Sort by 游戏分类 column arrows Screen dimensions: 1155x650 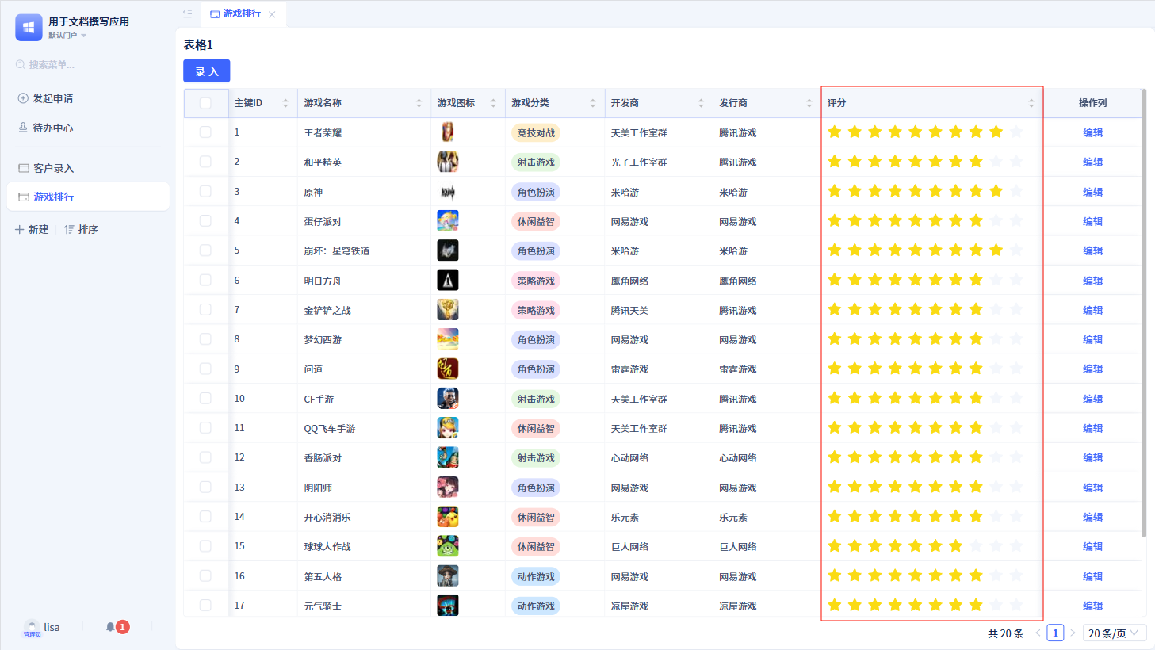(x=592, y=103)
